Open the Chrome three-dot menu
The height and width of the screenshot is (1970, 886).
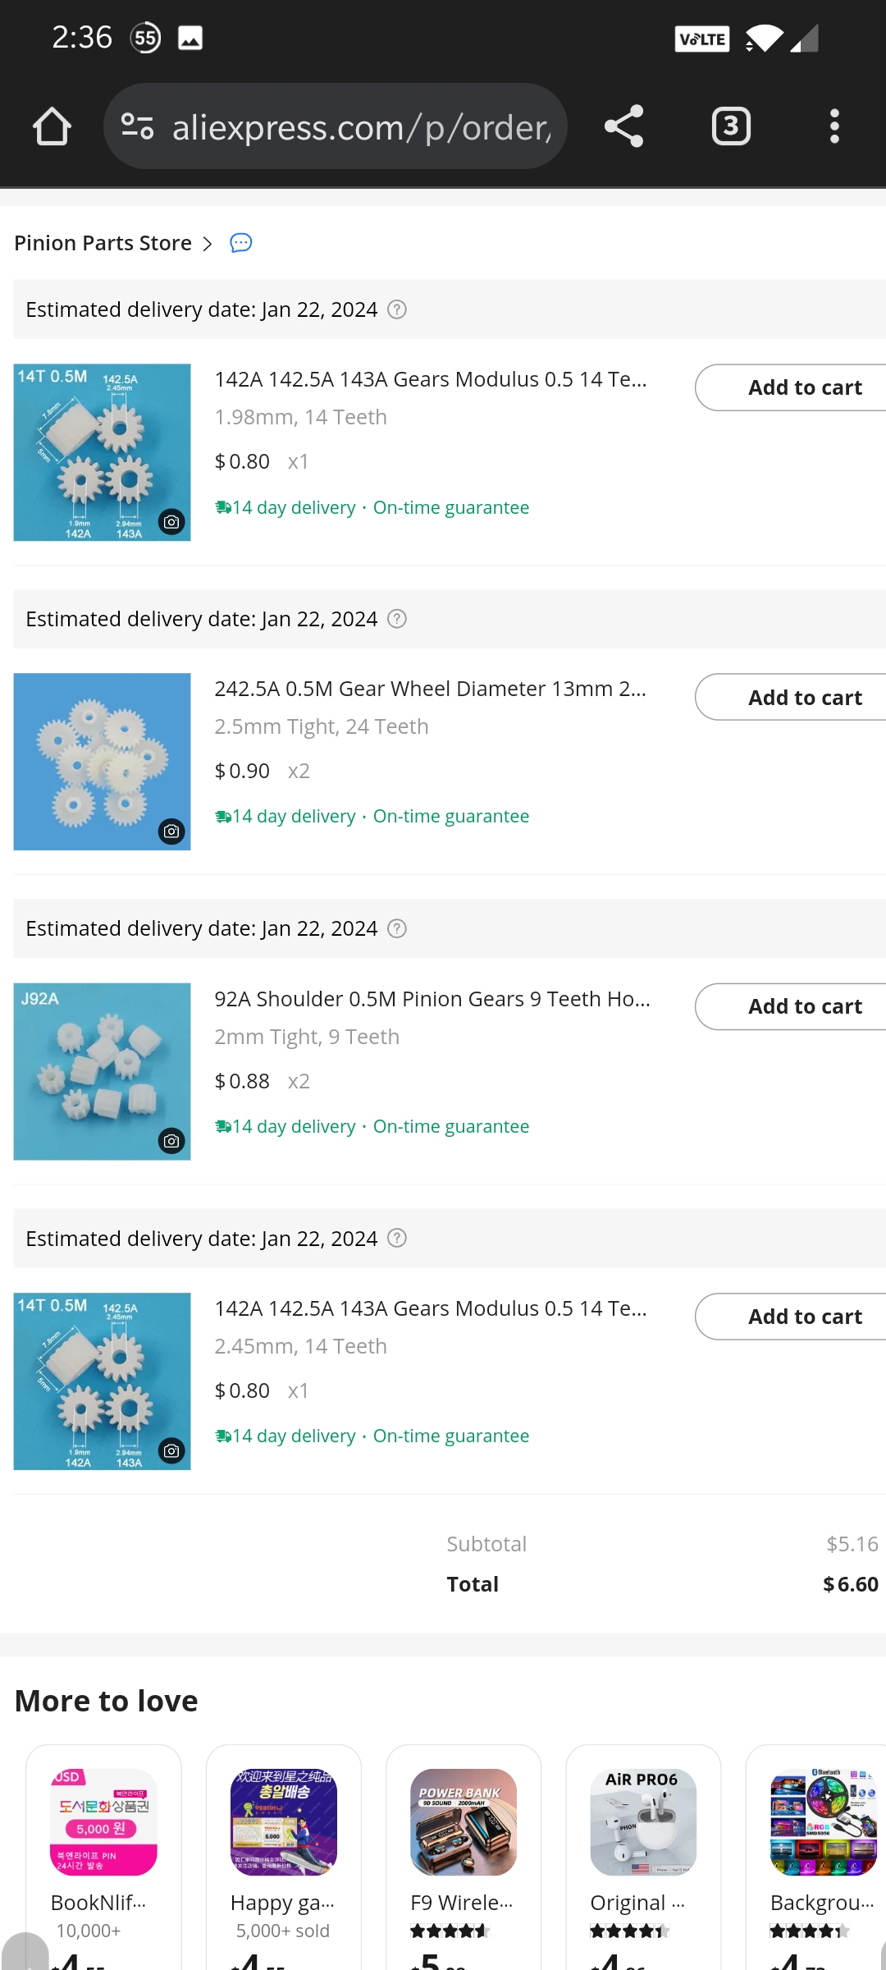point(834,126)
